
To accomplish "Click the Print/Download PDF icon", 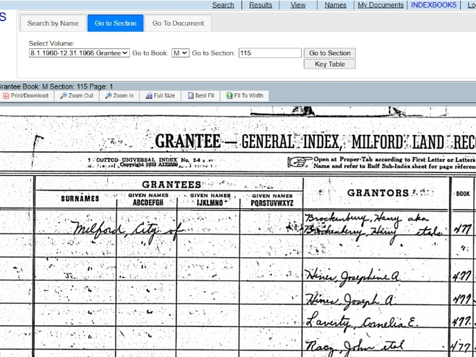I will point(6,96).
